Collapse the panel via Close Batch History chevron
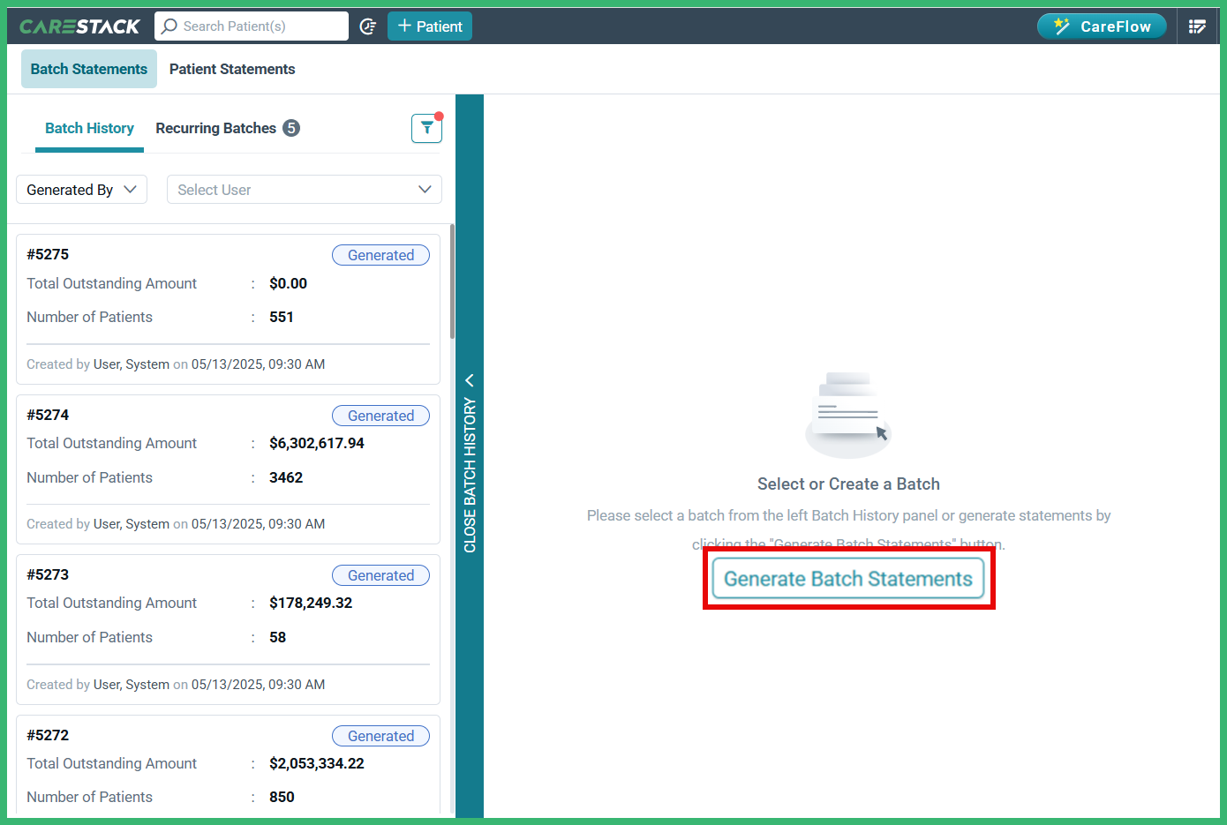Image resolution: width=1227 pixels, height=825 pixels. pos(469,379)
